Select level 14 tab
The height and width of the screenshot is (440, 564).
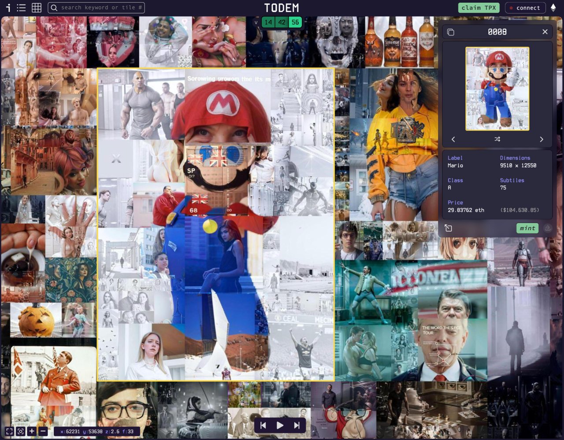(x=268, y=22)
